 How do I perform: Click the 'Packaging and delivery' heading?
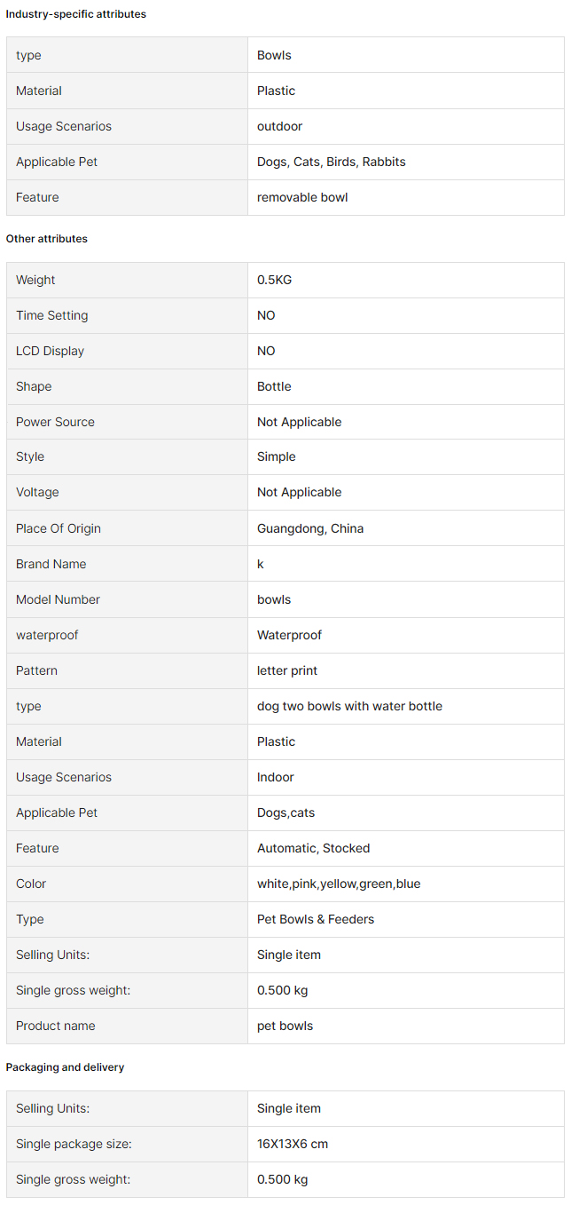[66, 1067]
